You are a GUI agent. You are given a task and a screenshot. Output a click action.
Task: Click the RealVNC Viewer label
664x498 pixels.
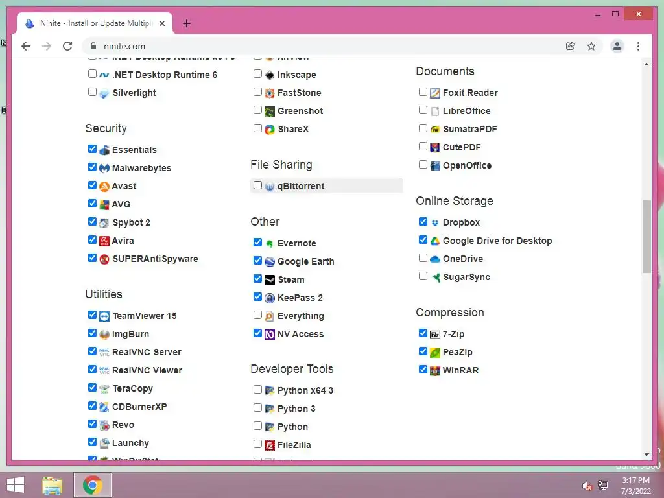147,370
